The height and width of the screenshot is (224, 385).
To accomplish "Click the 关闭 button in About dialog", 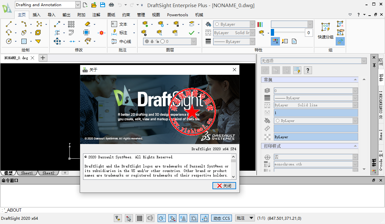I will click(224, 186).
